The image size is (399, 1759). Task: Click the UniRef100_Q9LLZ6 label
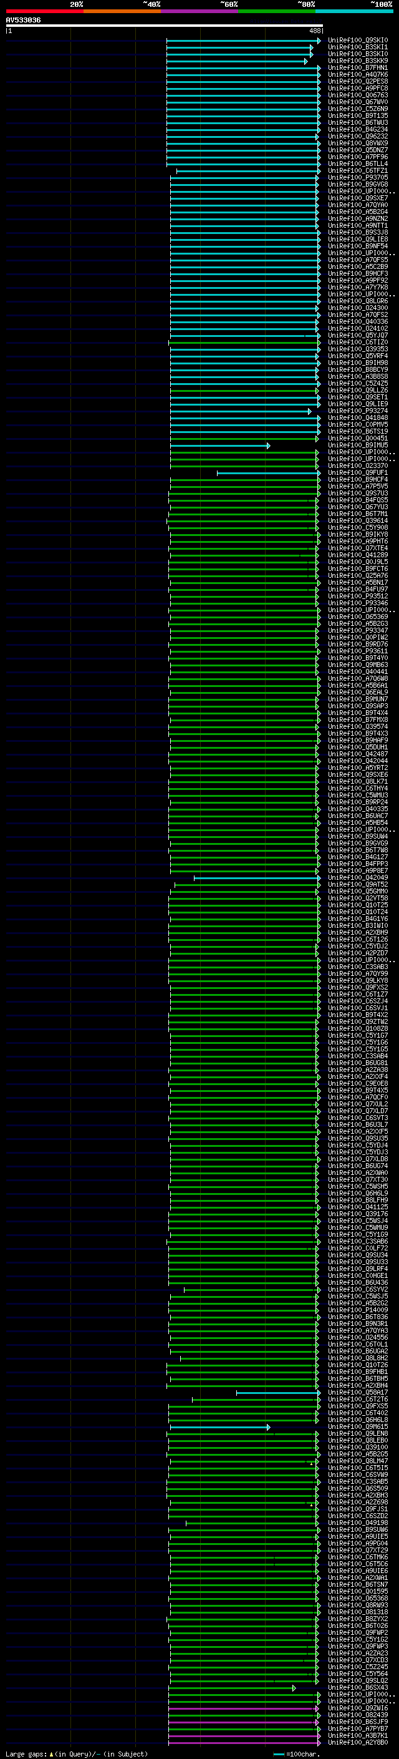[358, 391]
